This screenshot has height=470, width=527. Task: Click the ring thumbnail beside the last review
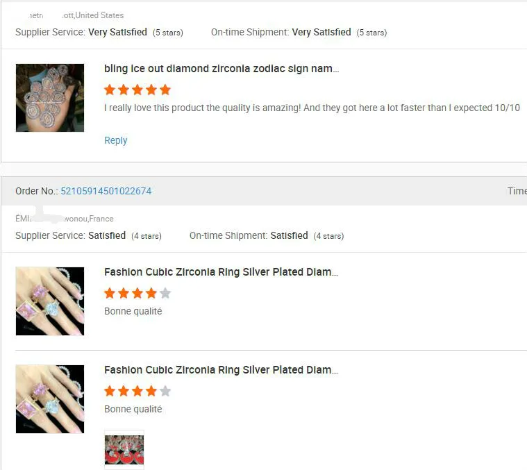(50, 399)
